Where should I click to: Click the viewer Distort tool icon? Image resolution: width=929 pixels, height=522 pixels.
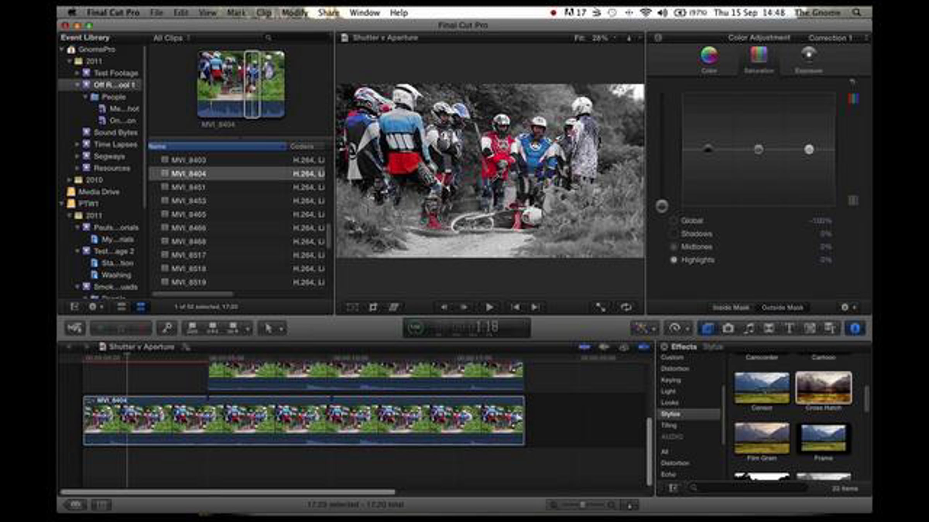click(x=394, y=307)
